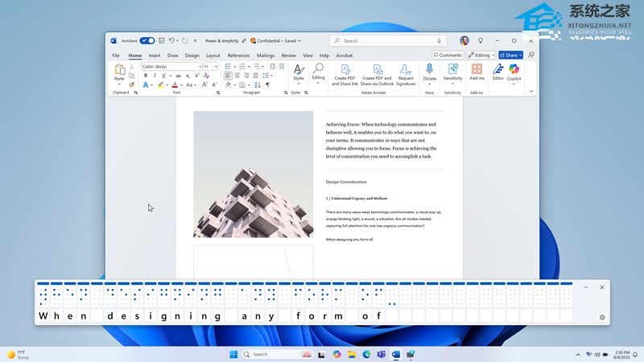
Task: Open Braille viewer settings gear
Action: coord(602,317)
